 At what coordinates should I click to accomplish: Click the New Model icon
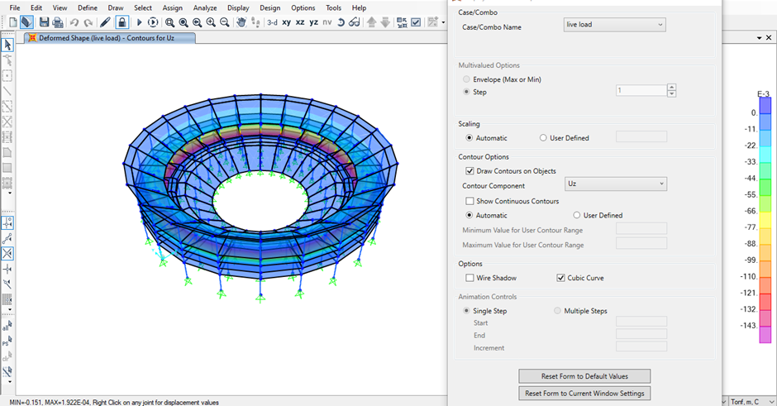click(13, 22)
